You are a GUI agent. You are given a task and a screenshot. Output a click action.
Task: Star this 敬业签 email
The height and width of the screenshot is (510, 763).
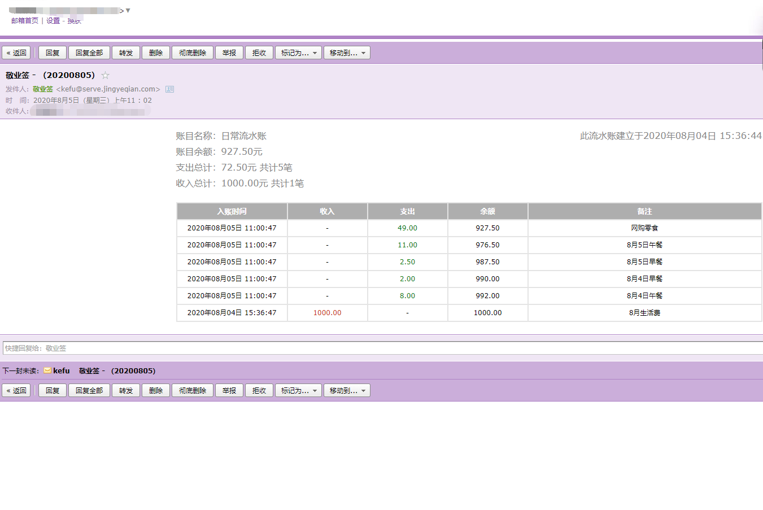point(105,75)
